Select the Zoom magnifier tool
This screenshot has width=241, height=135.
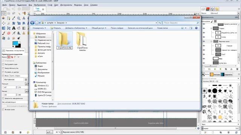[19, 18]
